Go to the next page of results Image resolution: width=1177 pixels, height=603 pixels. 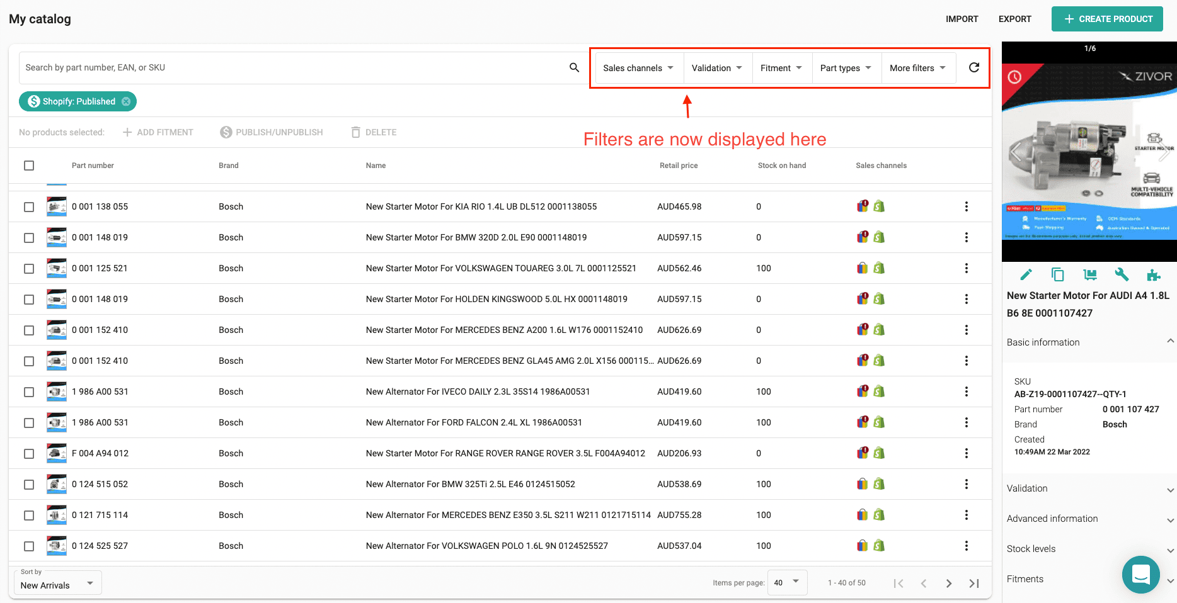[949, 583]
